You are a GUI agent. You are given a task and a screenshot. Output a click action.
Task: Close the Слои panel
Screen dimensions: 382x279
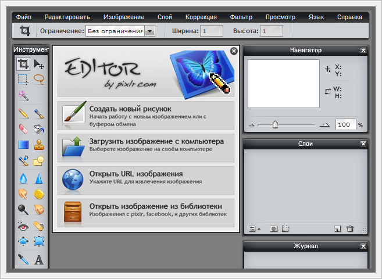pos(363,144)
